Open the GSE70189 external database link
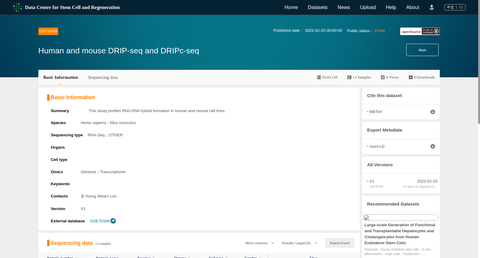480x258 pixels. pos(100,221)
